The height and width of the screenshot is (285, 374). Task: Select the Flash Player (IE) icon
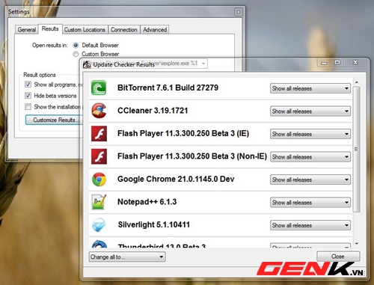tap(99, 134)
